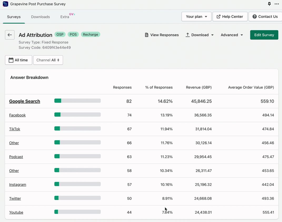Click the Download upload-arrow icon
The height and width of the screenshot is (222, 282).
pos(187,35)
